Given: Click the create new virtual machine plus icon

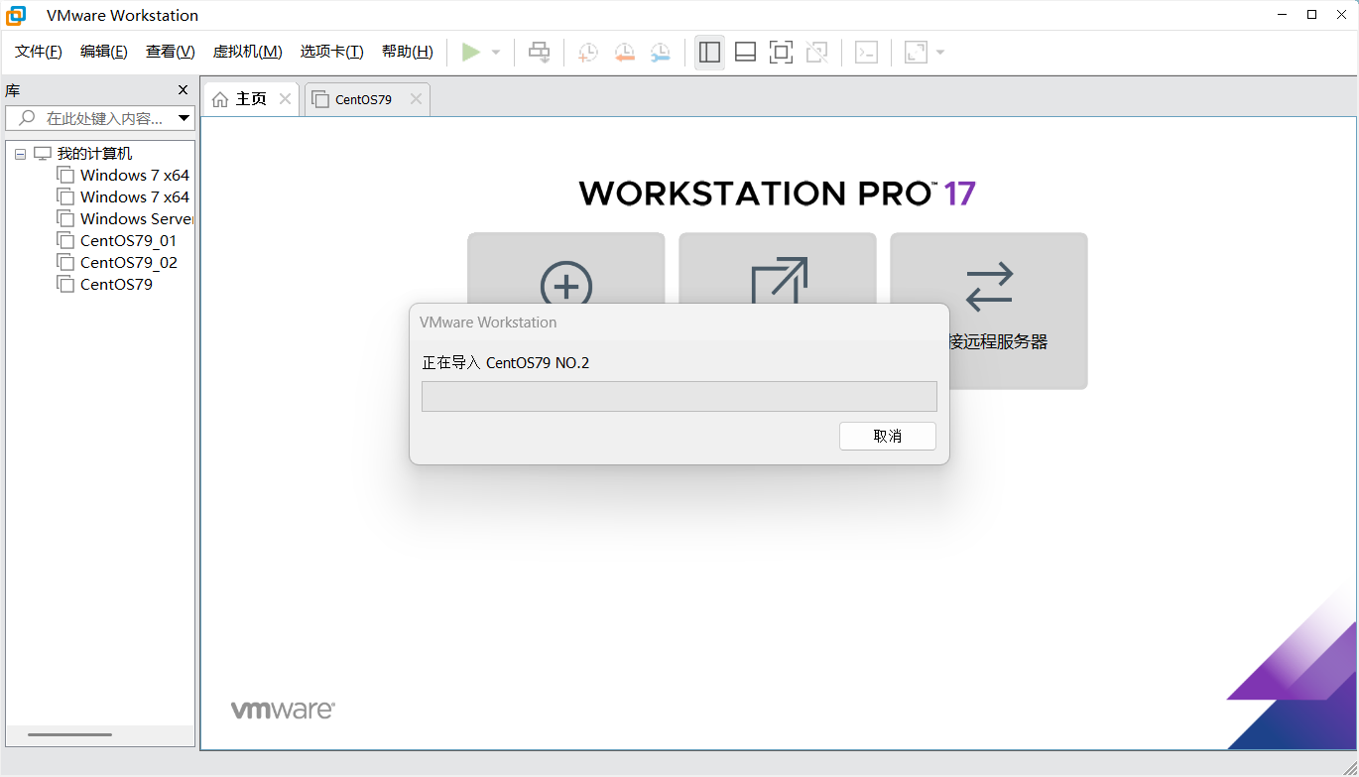Looking at the screenshot, I should tap(566, 287).
